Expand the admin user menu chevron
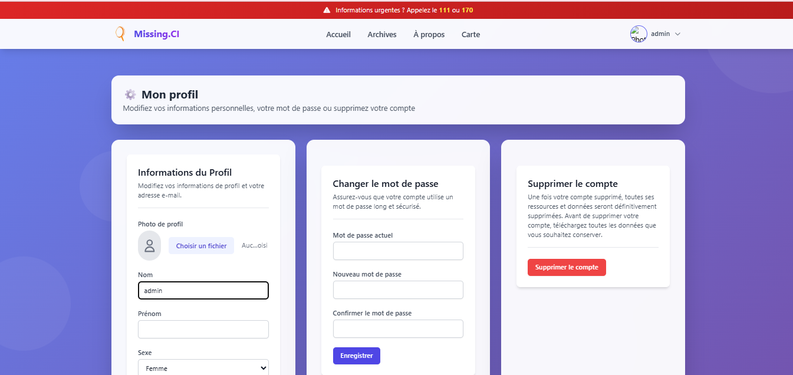Screen dimensions: 793x375 [677, 34]
